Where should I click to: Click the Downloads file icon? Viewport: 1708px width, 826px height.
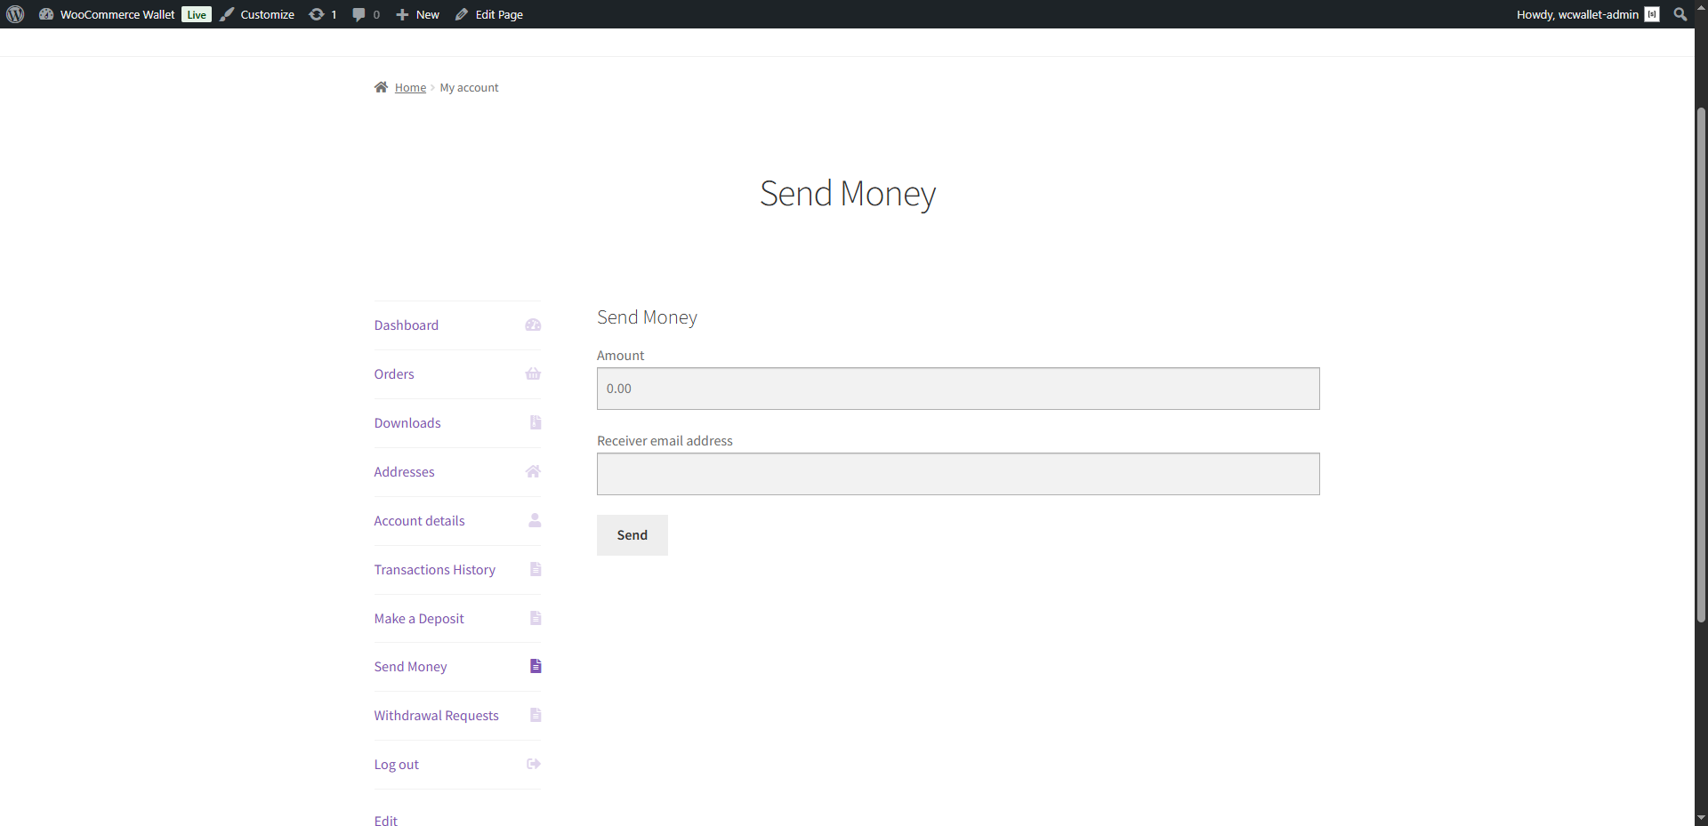click(x=536, y=422)
